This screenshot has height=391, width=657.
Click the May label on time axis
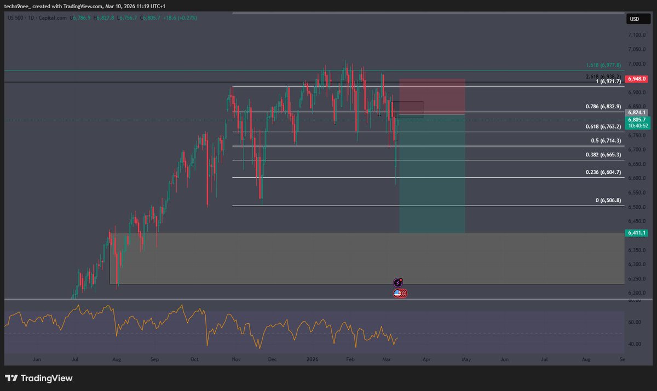click(x=465, y=360)
